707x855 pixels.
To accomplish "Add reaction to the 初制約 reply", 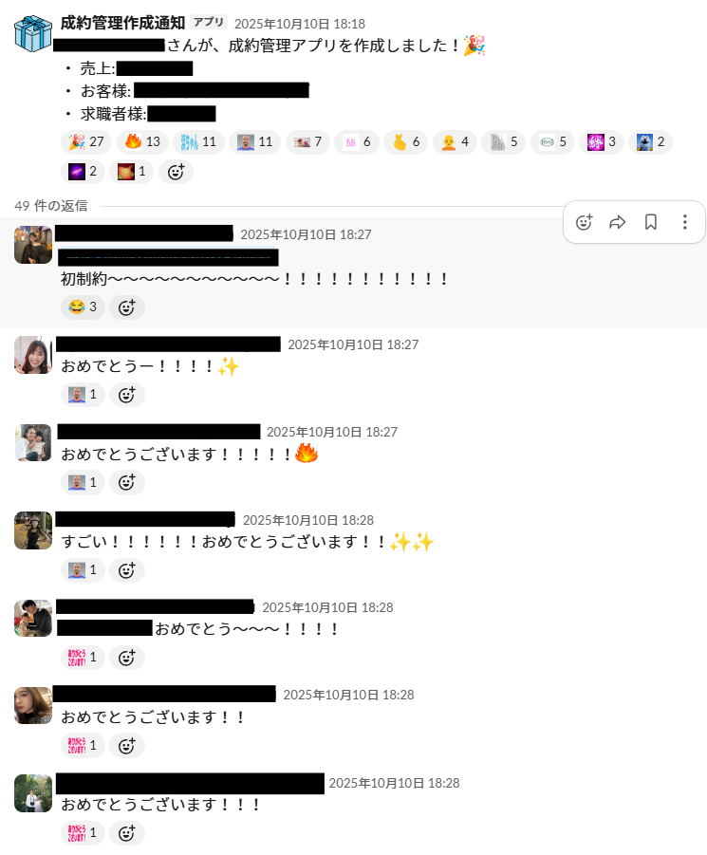I will coord(127,307).
